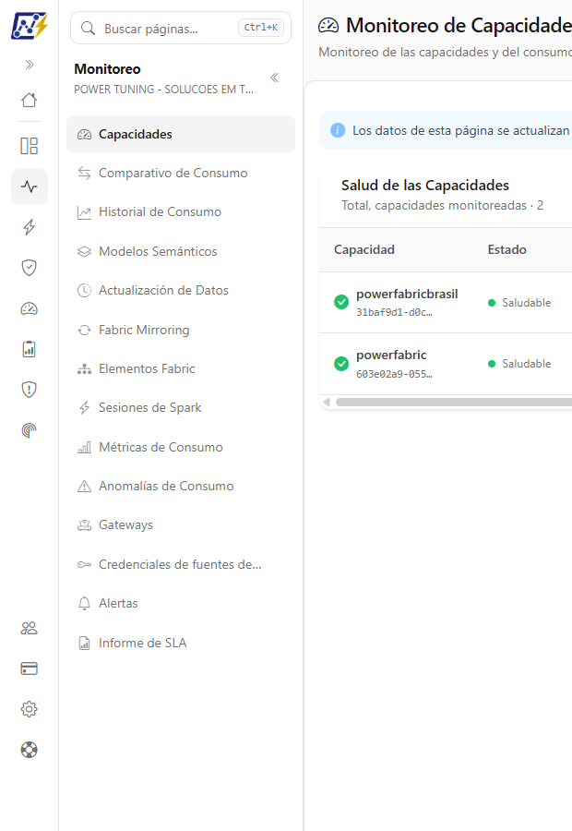572x831 pixels.
Task: Open the settings gear icon in rail
Action: 30,709
